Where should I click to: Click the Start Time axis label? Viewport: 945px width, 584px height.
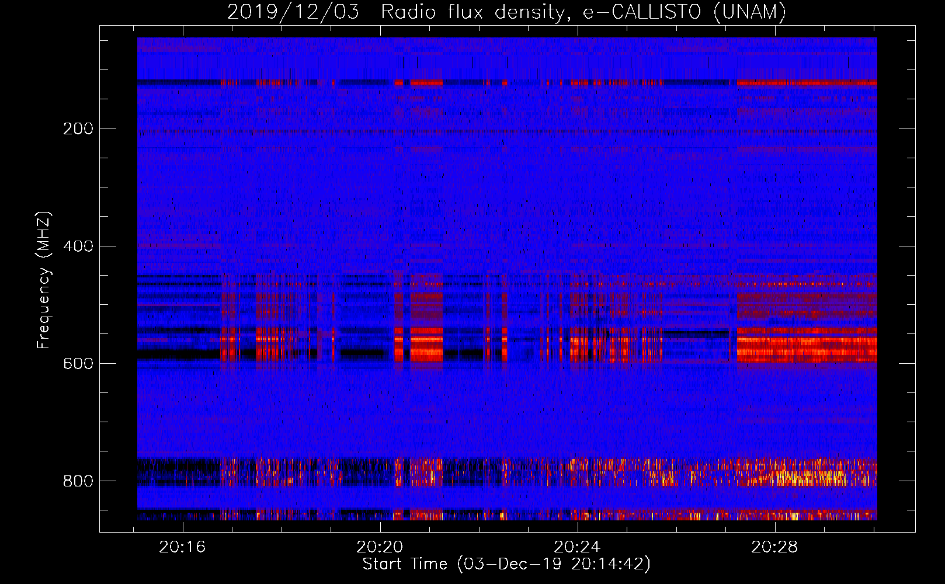[506, 564]
